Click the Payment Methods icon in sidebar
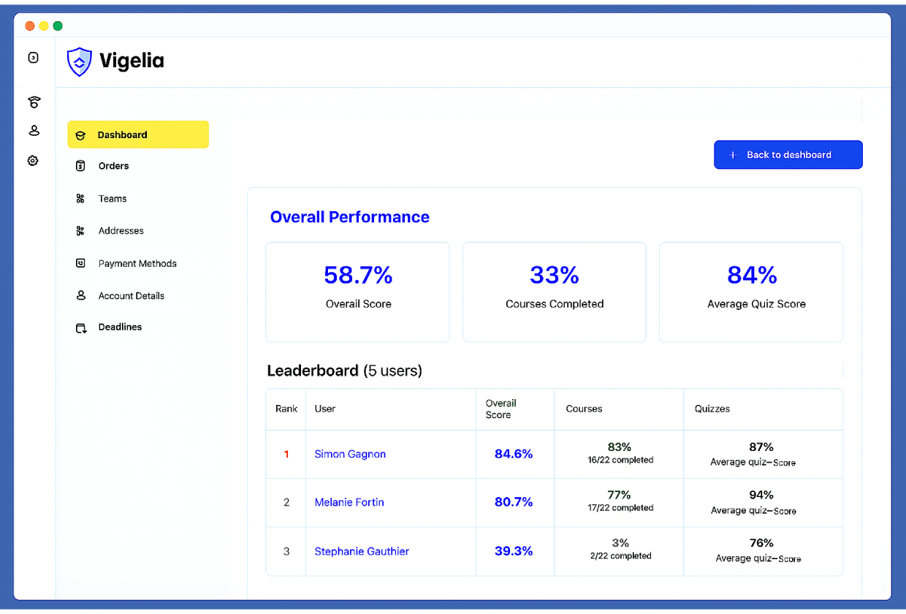Image resolution: width=906 pixels, height=614 pixels. point(80,263)
